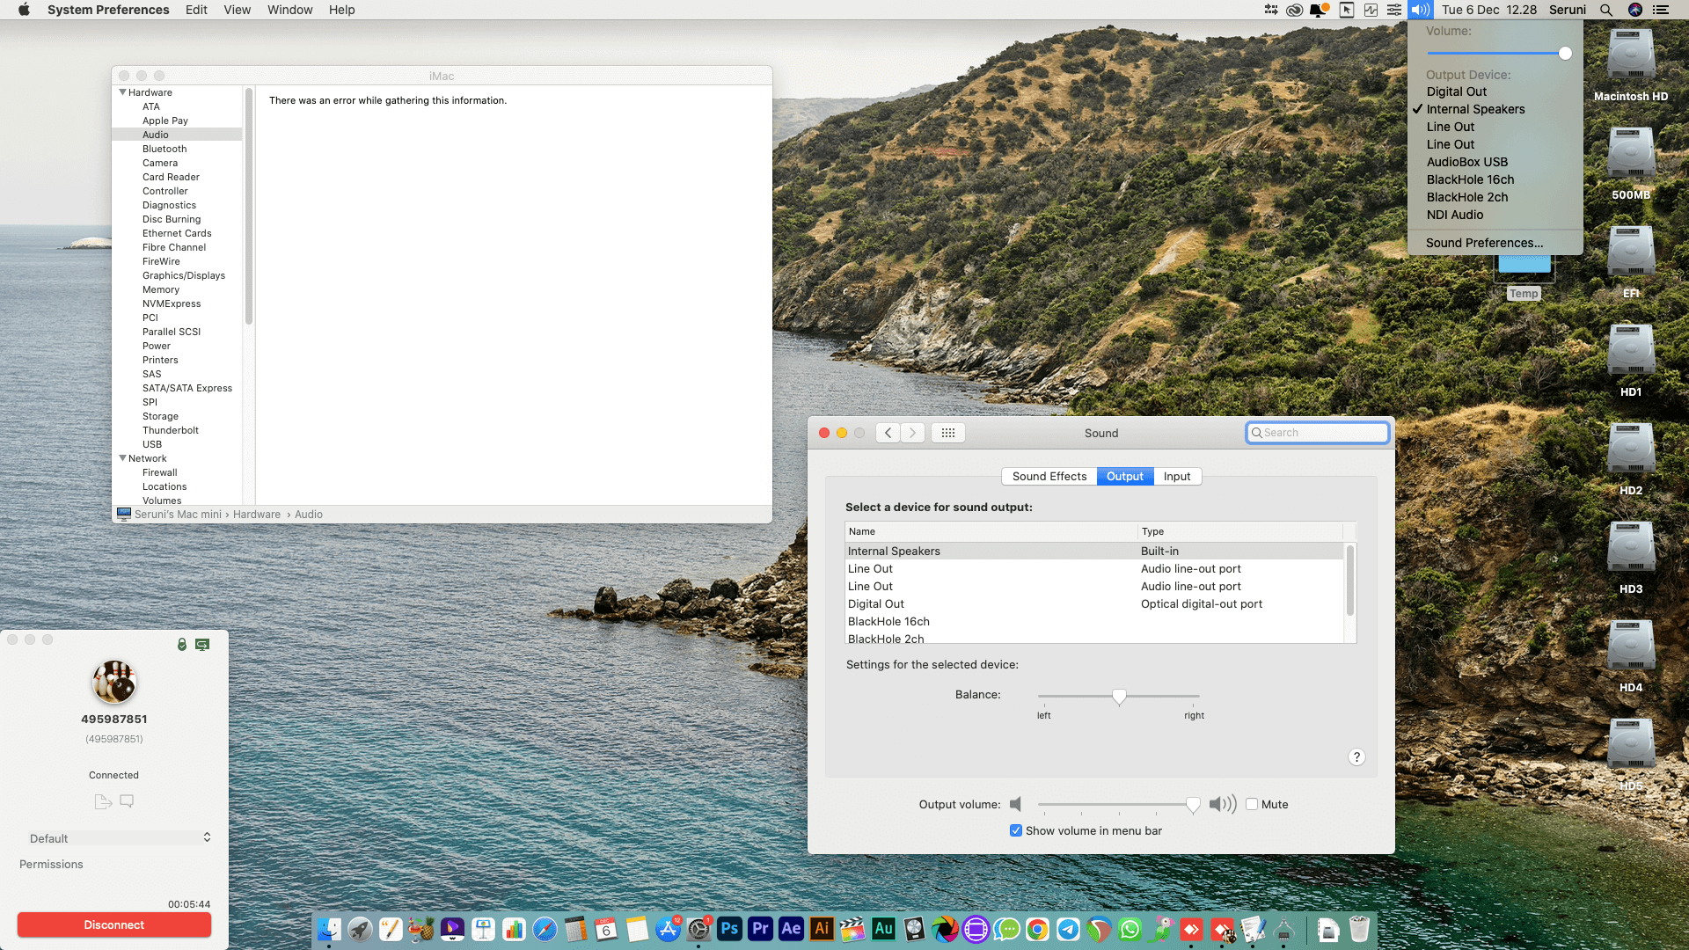The width and height of the screenshot is (1689, 950).
Task: Click the Spotlight search icon in menu bar
Action: 1606,10
